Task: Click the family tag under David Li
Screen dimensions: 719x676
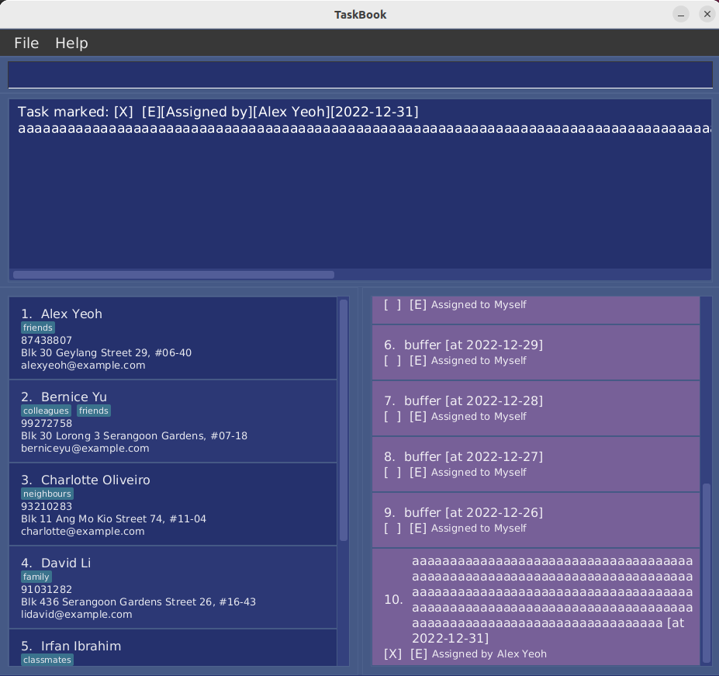Action: (36, 577)
